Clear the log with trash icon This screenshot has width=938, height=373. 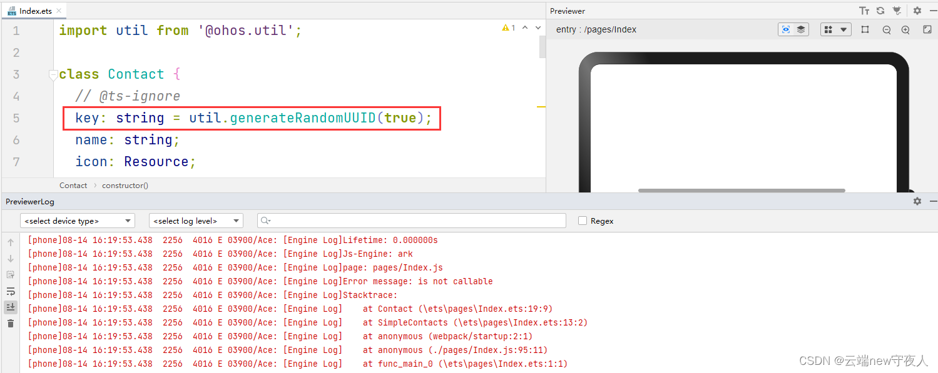coord(11,323)
